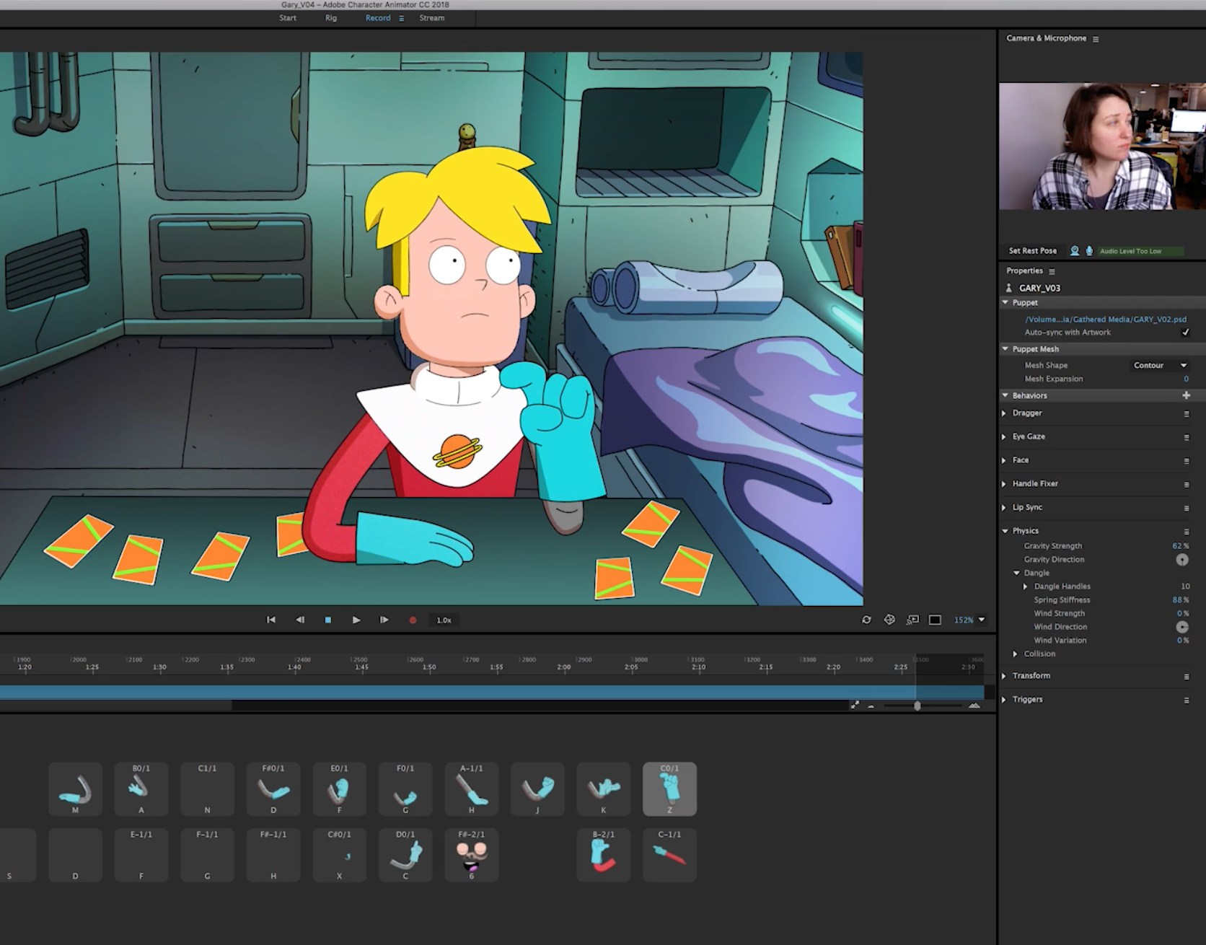This screenshot has height=945, width=1206.
Task: Open the Physics behavior menu icon
Action: click(1186, 532)
